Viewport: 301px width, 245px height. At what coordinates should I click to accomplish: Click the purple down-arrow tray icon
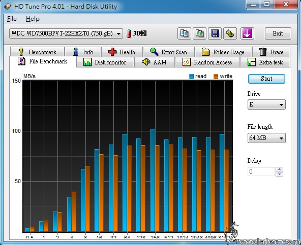pyautogui.click(x=247, y=33)
